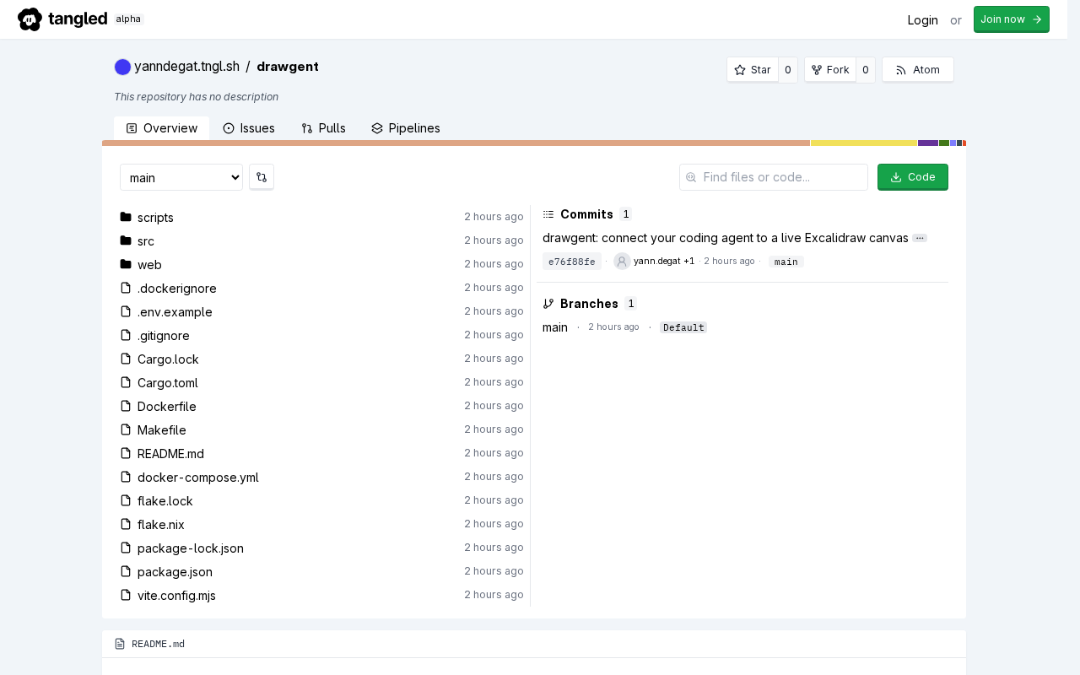The height and width of the screenshot is (675, 1080).
Task: Click the yellow language bar segment
Action: point(864,143)
